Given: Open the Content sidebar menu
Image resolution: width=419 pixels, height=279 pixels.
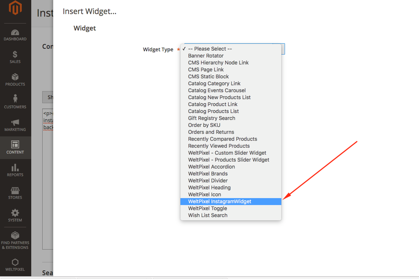Looking at the screenshot, I should click(15, 148).
